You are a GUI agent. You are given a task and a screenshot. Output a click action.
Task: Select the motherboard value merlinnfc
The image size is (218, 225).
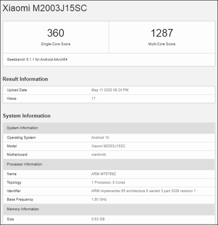coord(99,154)
